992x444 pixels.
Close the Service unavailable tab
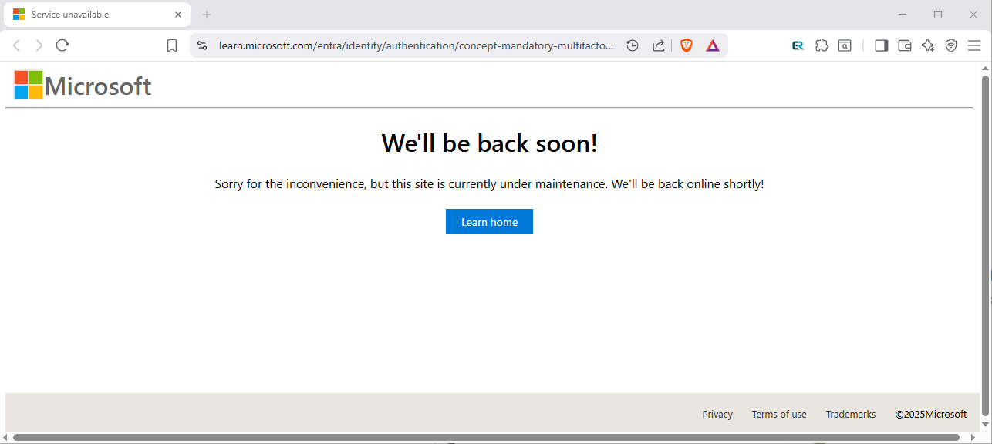point(178,15)
